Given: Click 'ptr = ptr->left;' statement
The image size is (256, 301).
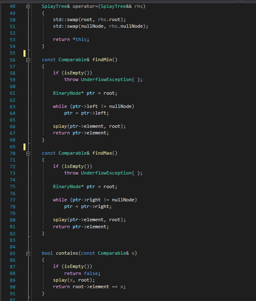Looking at the screenshot, I should (86, 113).
